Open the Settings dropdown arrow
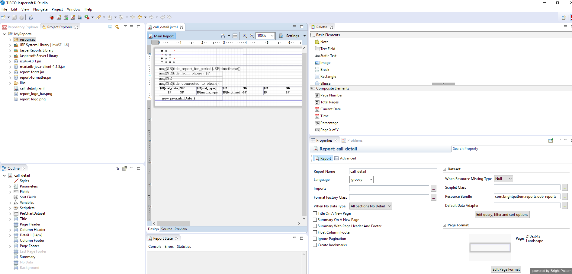The width and height of the screenshot is (572, 274). coord(304,36)
